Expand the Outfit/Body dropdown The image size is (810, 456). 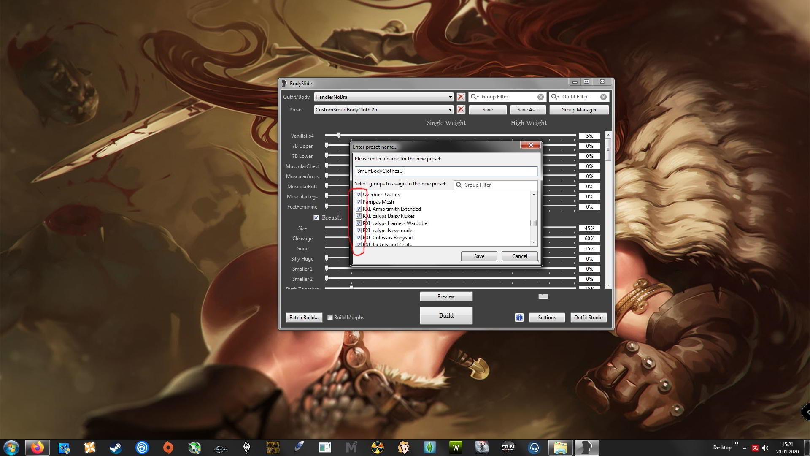coord(450,97)
